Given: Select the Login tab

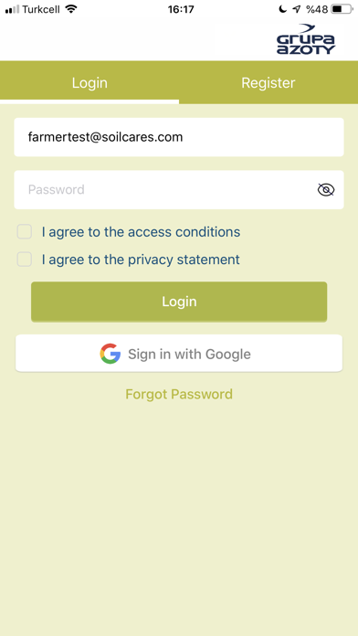Looking at the screenshot, I should (89, 82).
